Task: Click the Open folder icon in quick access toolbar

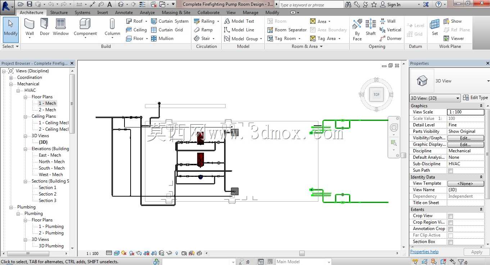Action: pyautogui.click(x=21, y=4)
